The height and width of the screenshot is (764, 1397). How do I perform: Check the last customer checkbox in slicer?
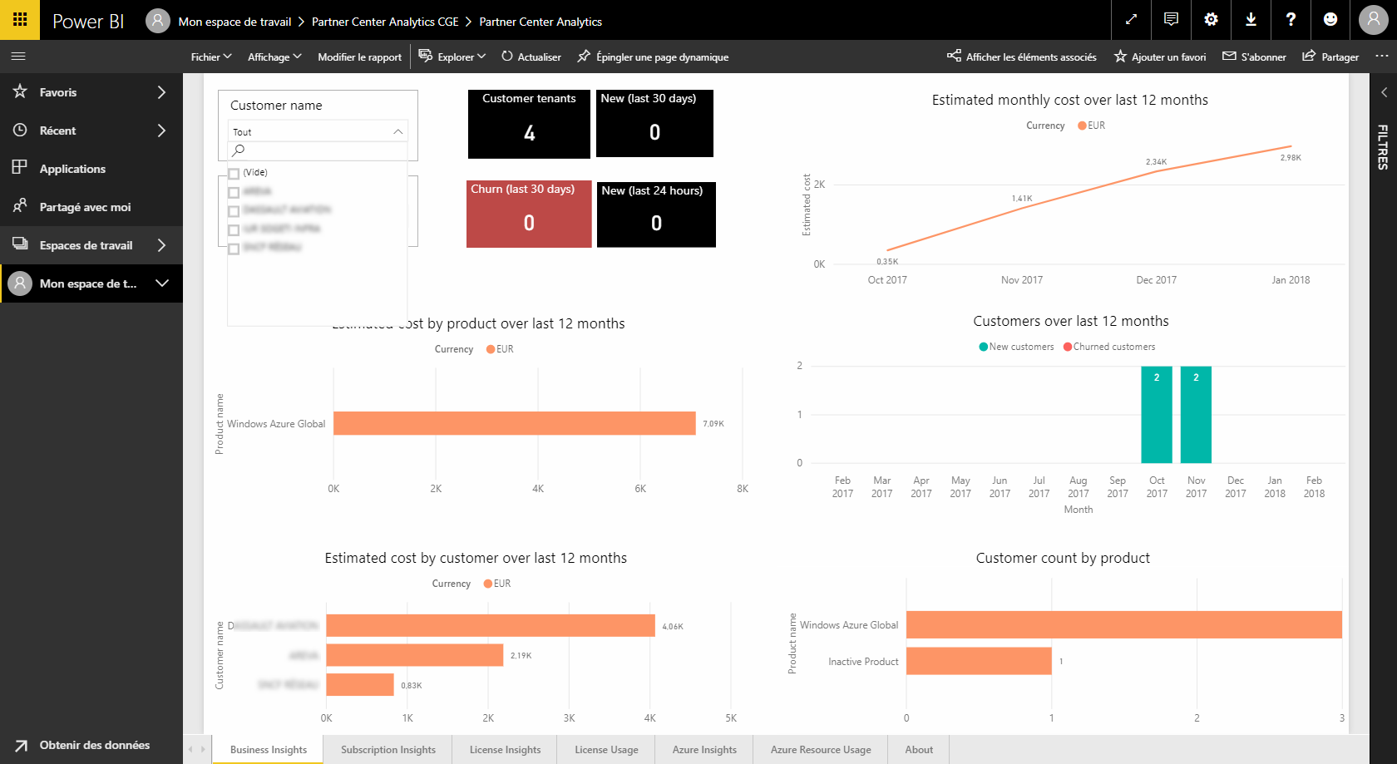tap(234, 249)
